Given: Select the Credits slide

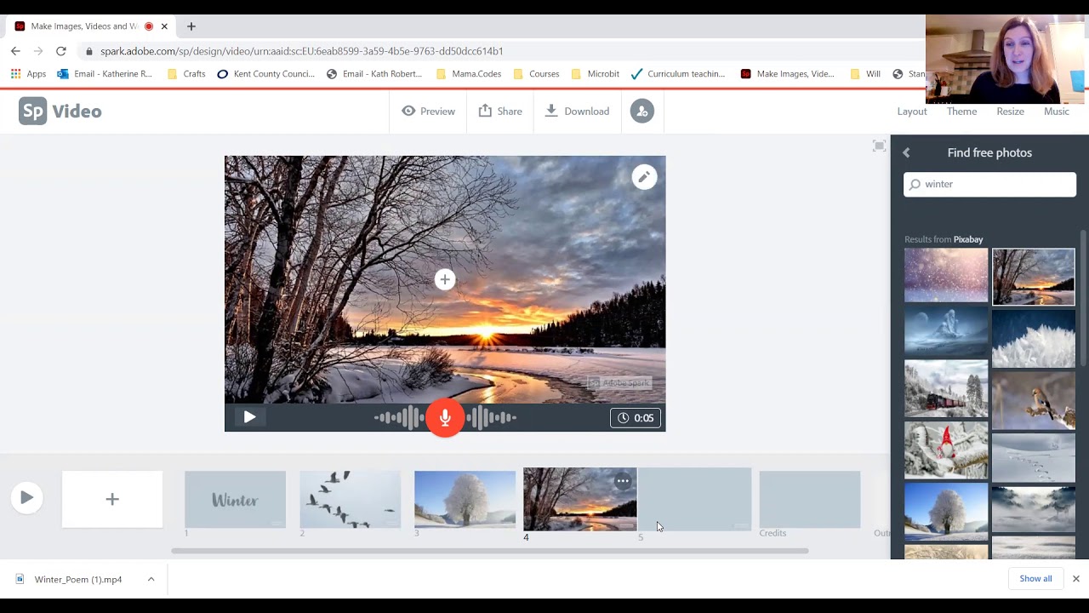Looking at the screenshot, I should [809, 500].
